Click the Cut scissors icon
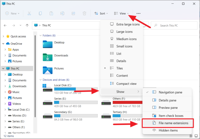This screenshot has height=139, width=200. (x=29, y=13)
